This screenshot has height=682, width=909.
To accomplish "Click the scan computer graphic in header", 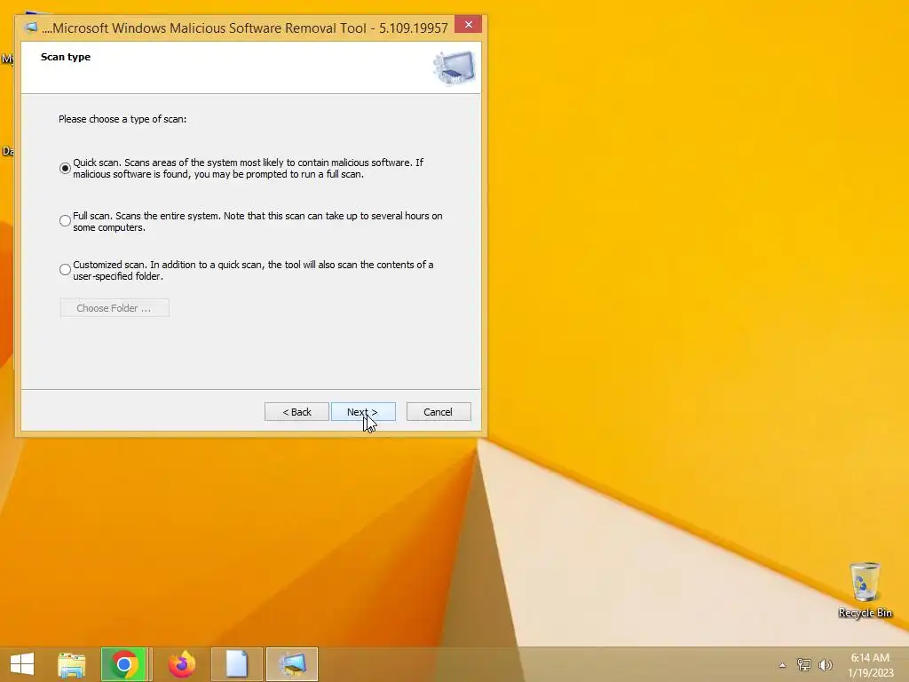I will coord(454,67).
